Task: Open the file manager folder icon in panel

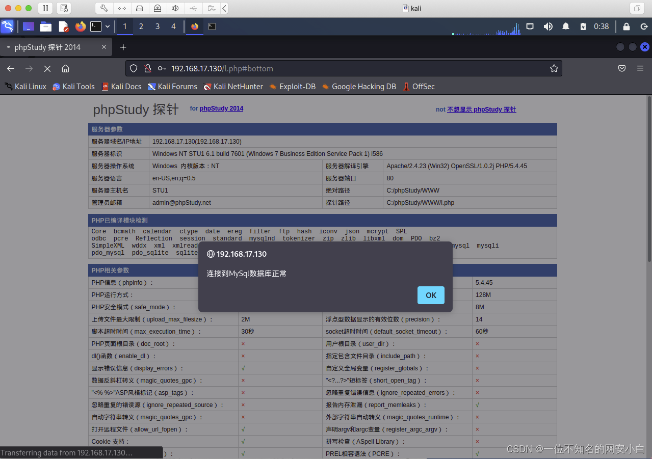Action: (x=46, y=26)
